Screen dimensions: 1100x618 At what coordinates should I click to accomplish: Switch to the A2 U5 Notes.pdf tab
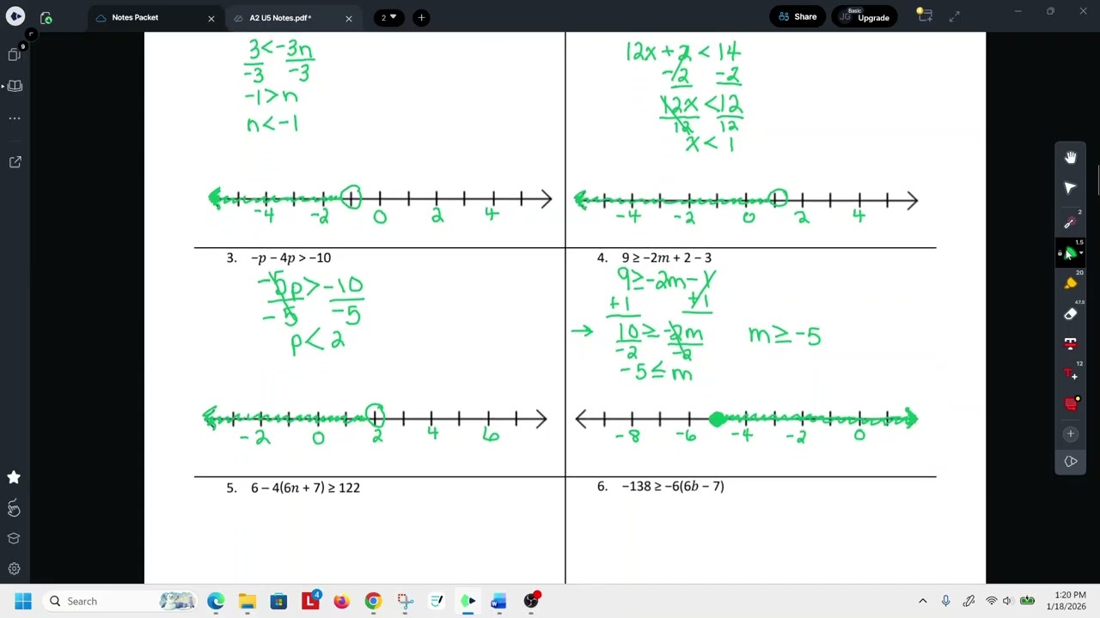tap(280, 17)
